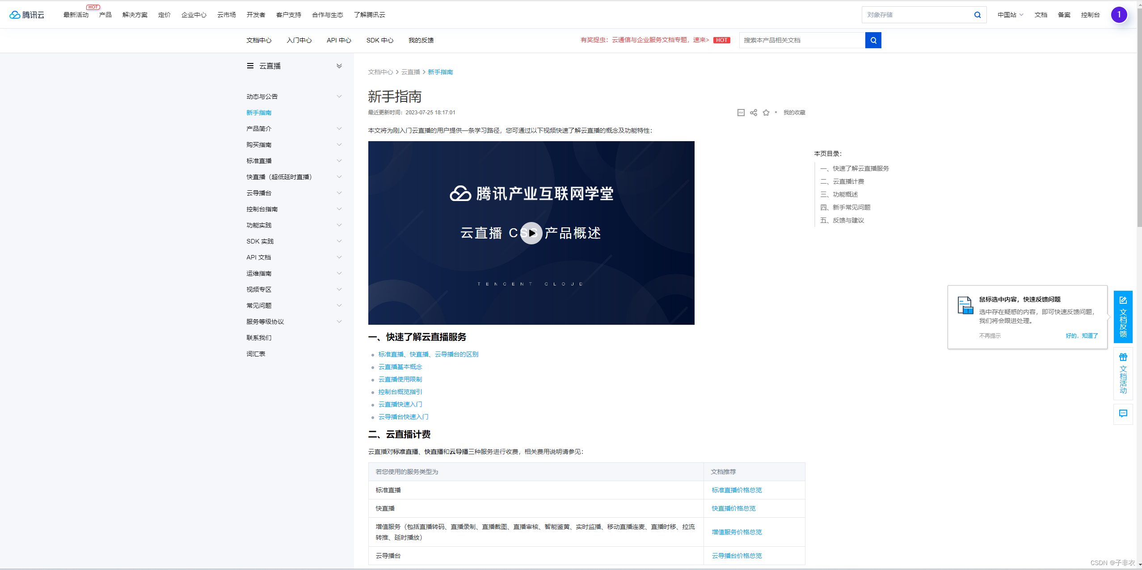
Task: Open the 解决方案 top menu
Action: tap(135, 15)
